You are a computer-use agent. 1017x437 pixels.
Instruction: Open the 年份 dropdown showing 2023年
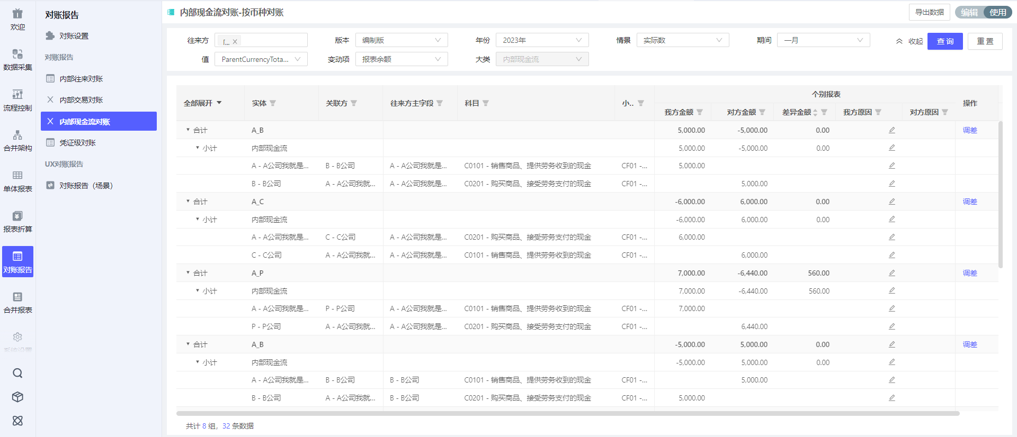click(x=542, y=40)
